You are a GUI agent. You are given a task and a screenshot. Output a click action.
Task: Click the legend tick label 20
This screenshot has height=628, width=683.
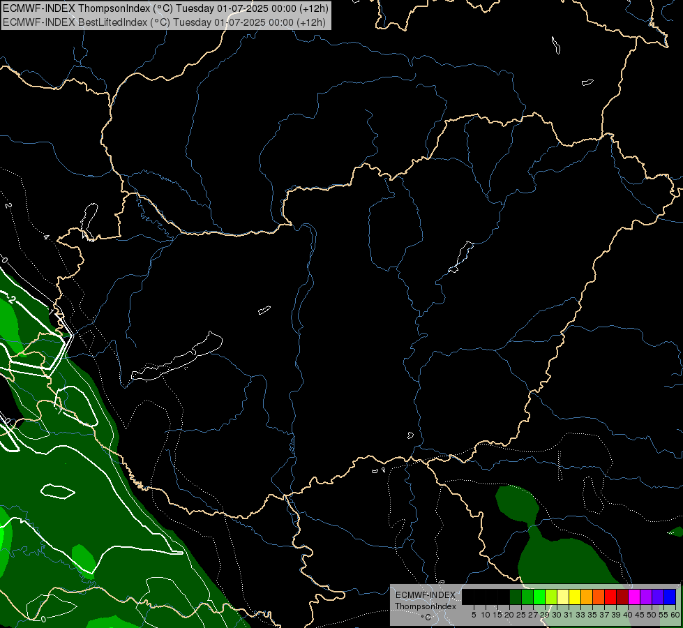(x=509, y=615)
